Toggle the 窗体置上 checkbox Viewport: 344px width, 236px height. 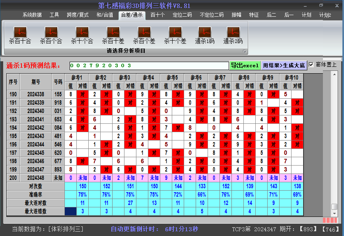coord(311,65)
